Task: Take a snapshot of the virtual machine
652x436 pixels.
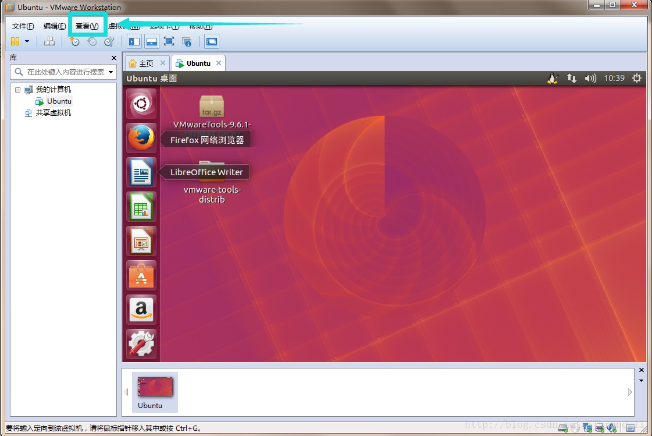Action: tap(74, 41)
